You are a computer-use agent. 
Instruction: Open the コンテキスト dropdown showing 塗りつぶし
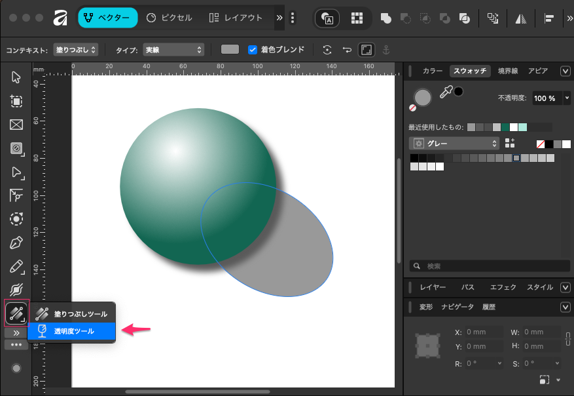(76, 50)
